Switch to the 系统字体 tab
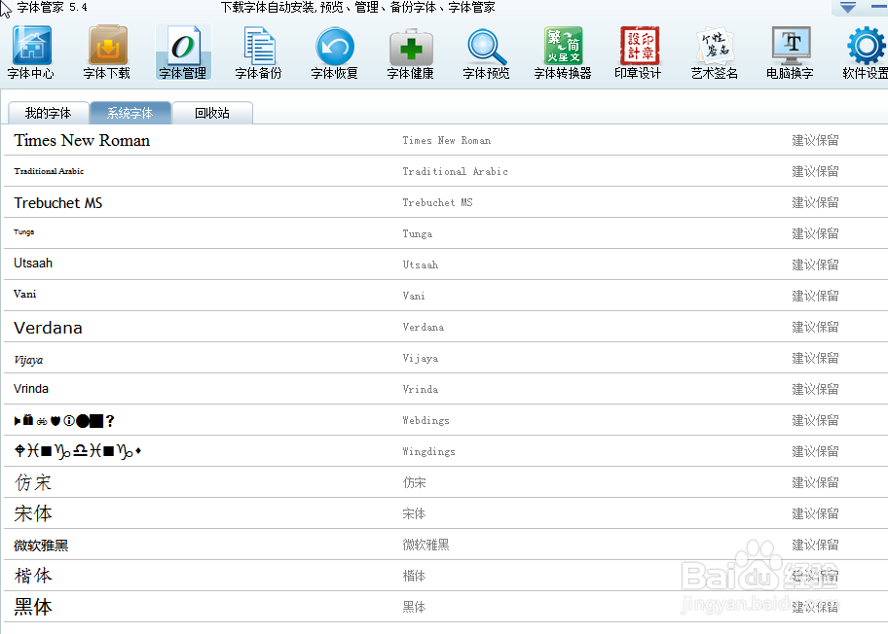The image size is (888, 634). (130, 113)
